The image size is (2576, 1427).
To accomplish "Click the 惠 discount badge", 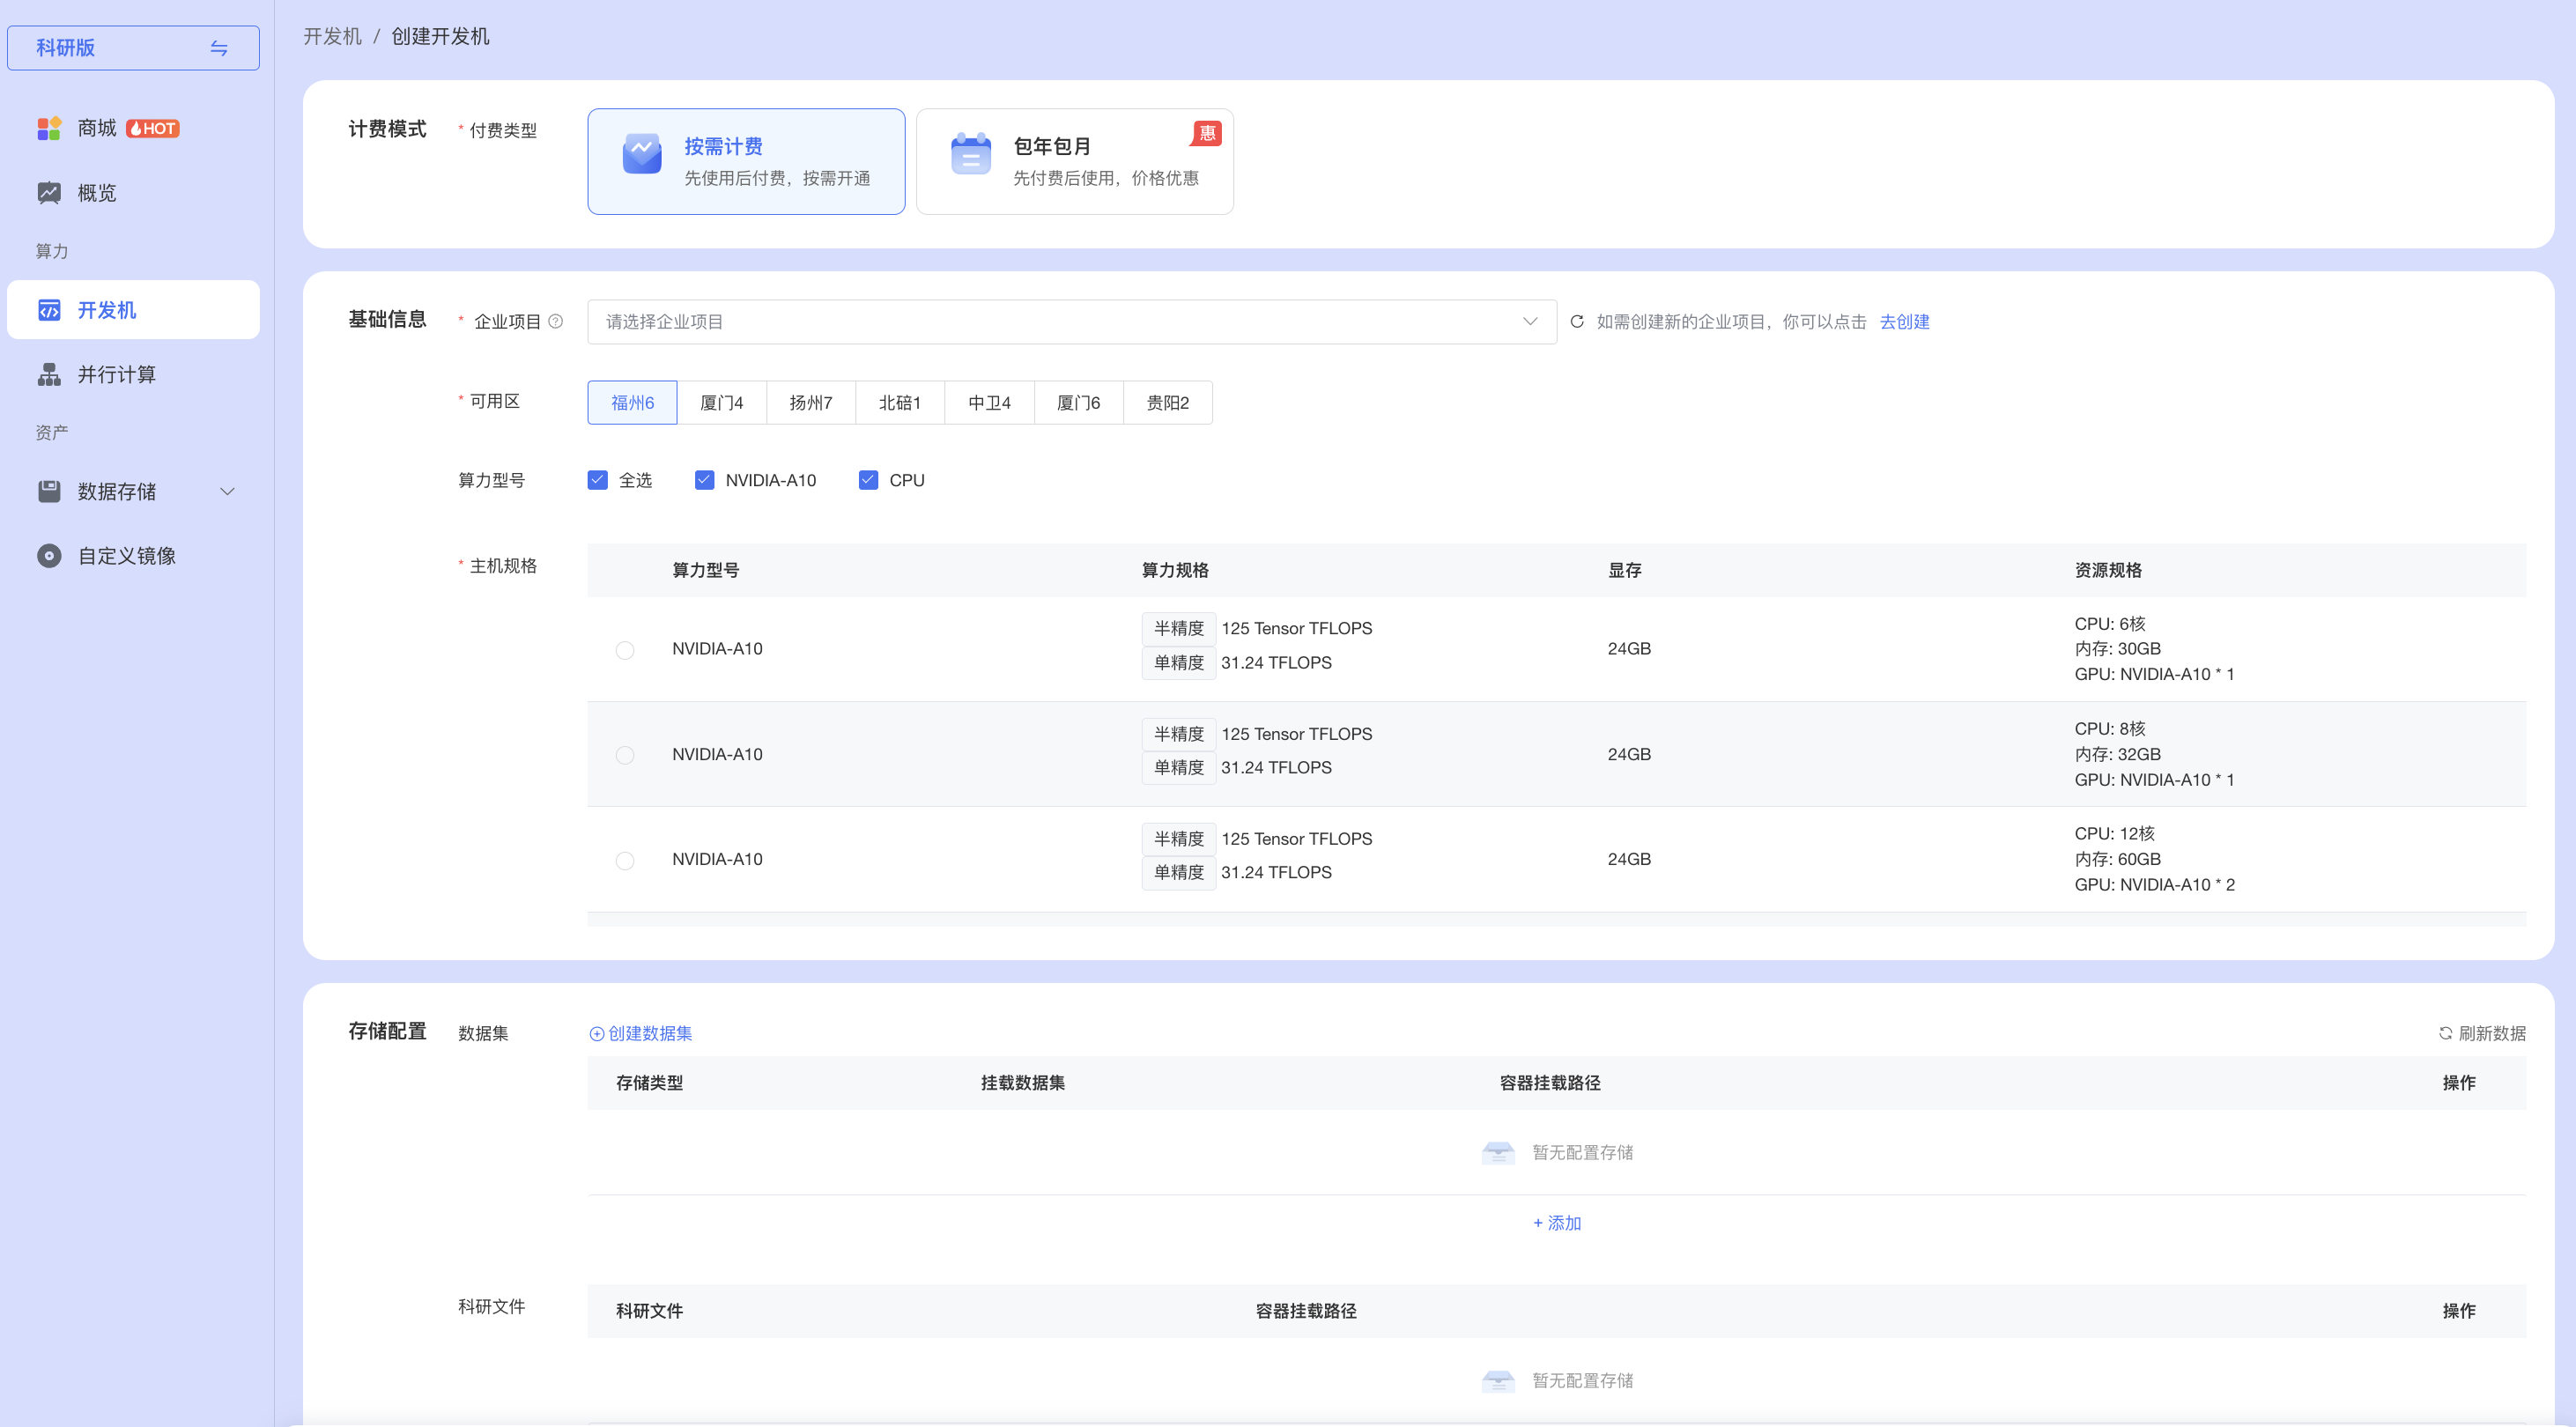I will (x=1206, y=133).
